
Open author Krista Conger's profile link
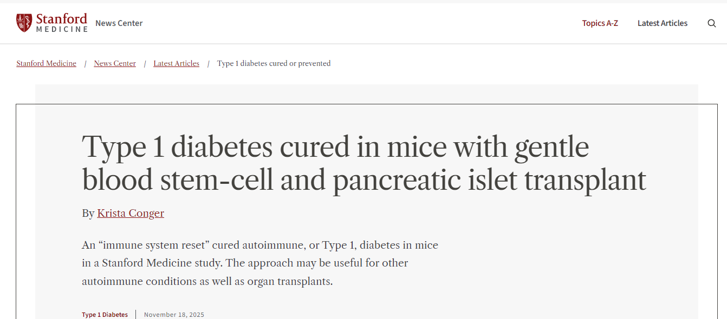click(131, 214)
